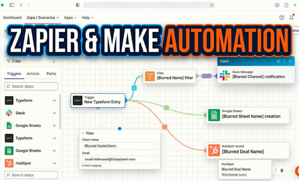Click the help question mark icon
Screen dimensions: 299x181
(281, 18)
